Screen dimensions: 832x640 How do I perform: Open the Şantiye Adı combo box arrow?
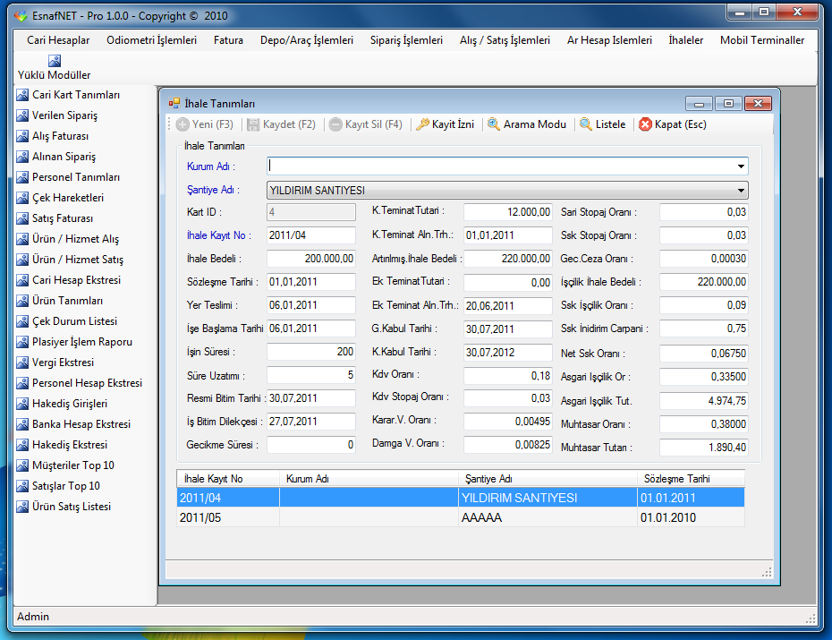[741, 191]
